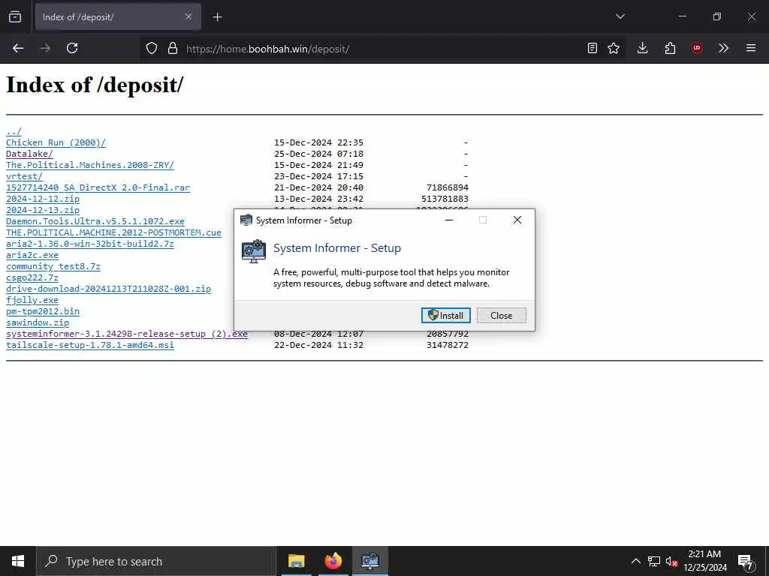Viewport: 769px width, 576px height.
Task: Open the clock showing 2:21 AM
Action: point(705,561)
